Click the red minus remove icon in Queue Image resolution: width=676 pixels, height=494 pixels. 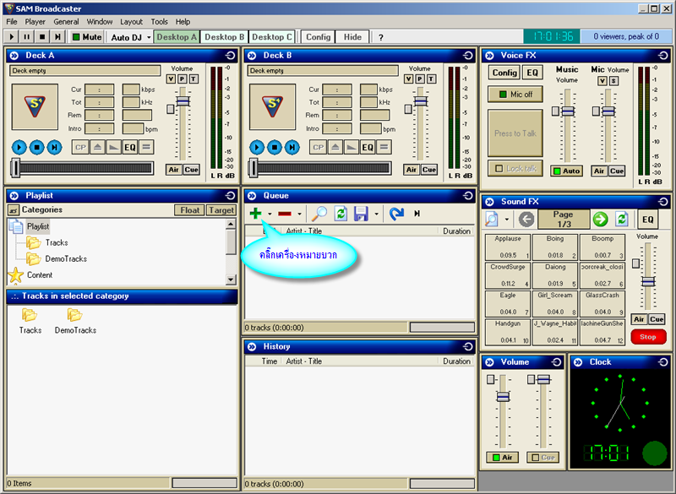(x=285, y=214)
